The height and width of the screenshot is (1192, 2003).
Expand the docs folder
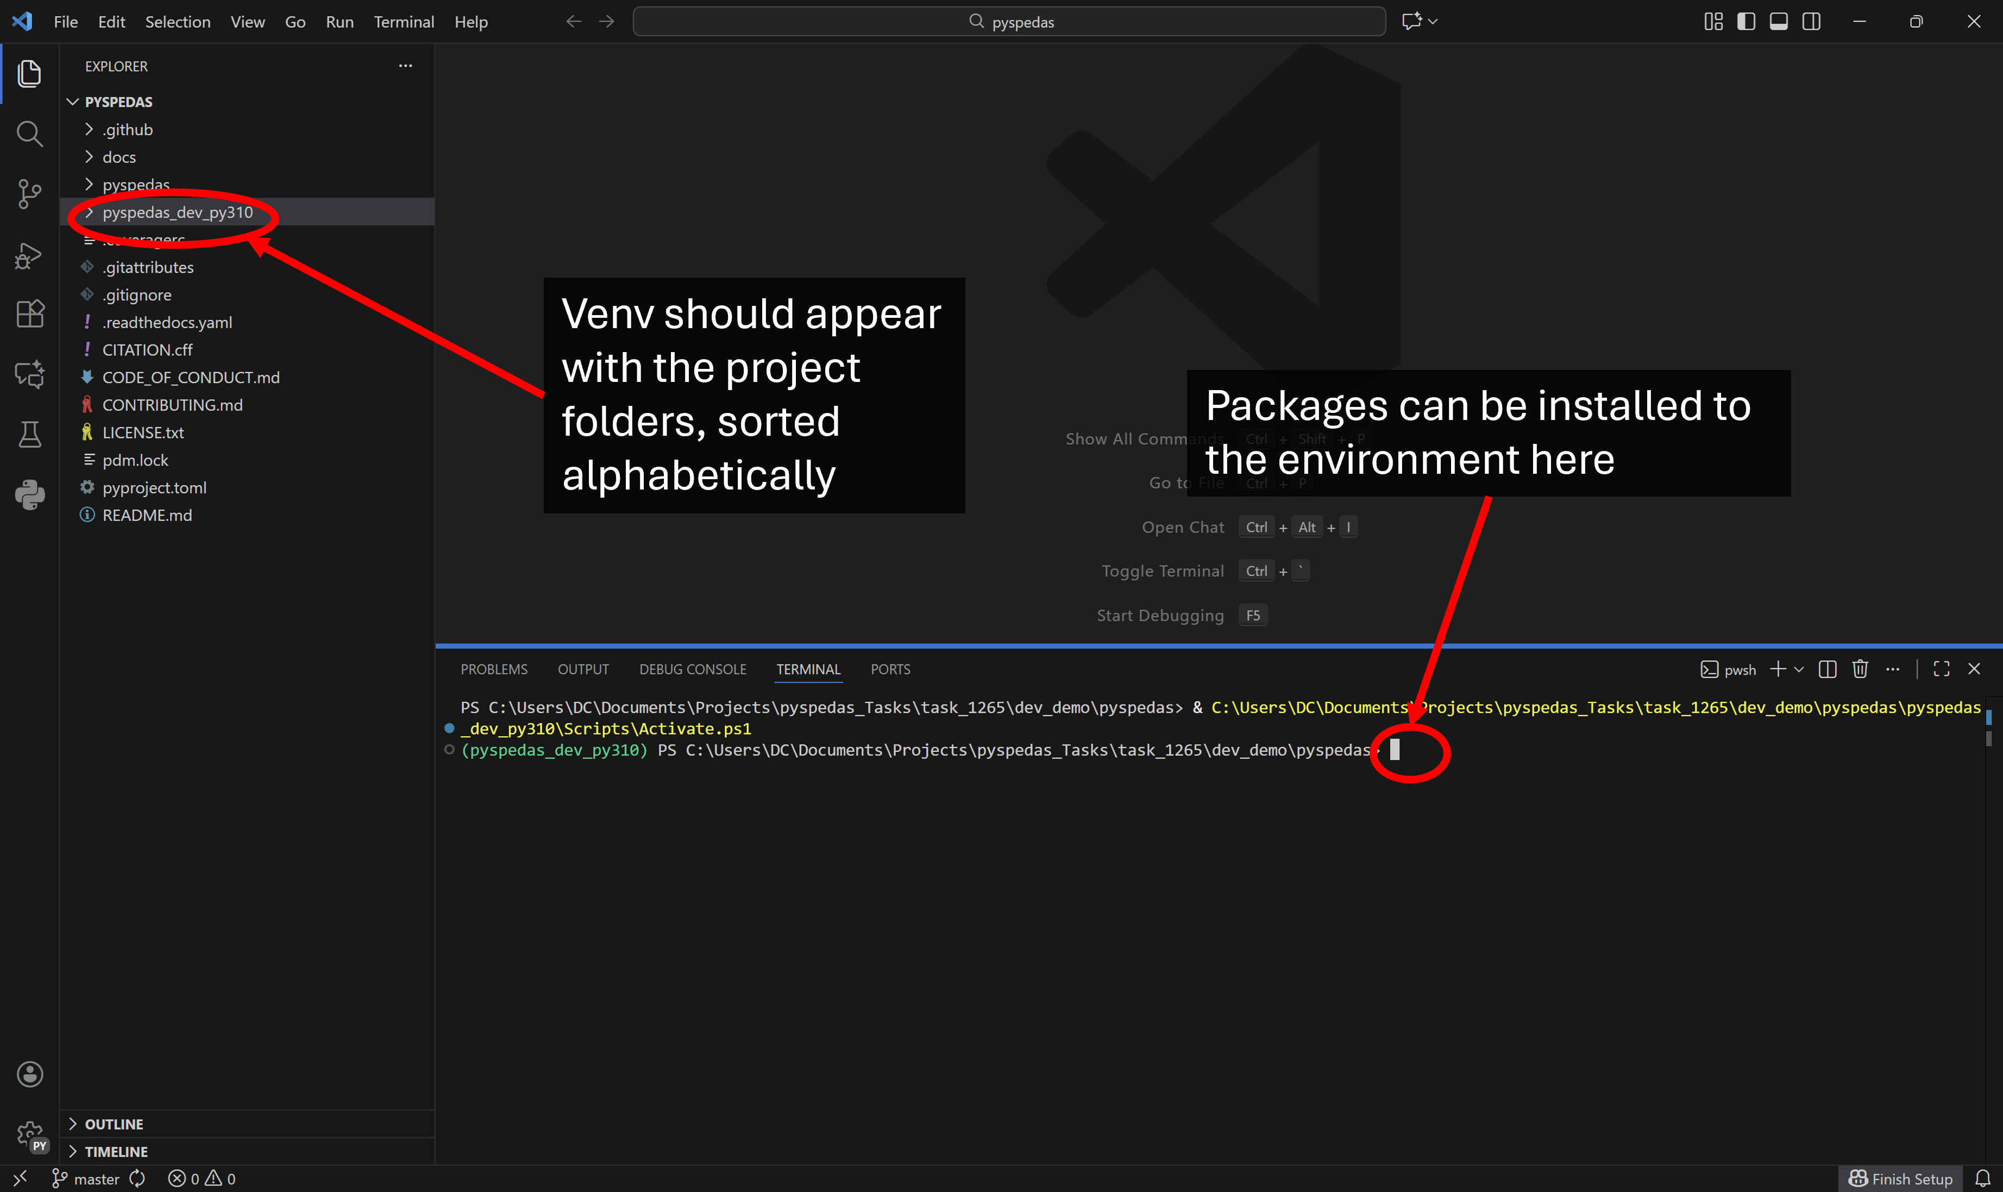click(247, 156)
